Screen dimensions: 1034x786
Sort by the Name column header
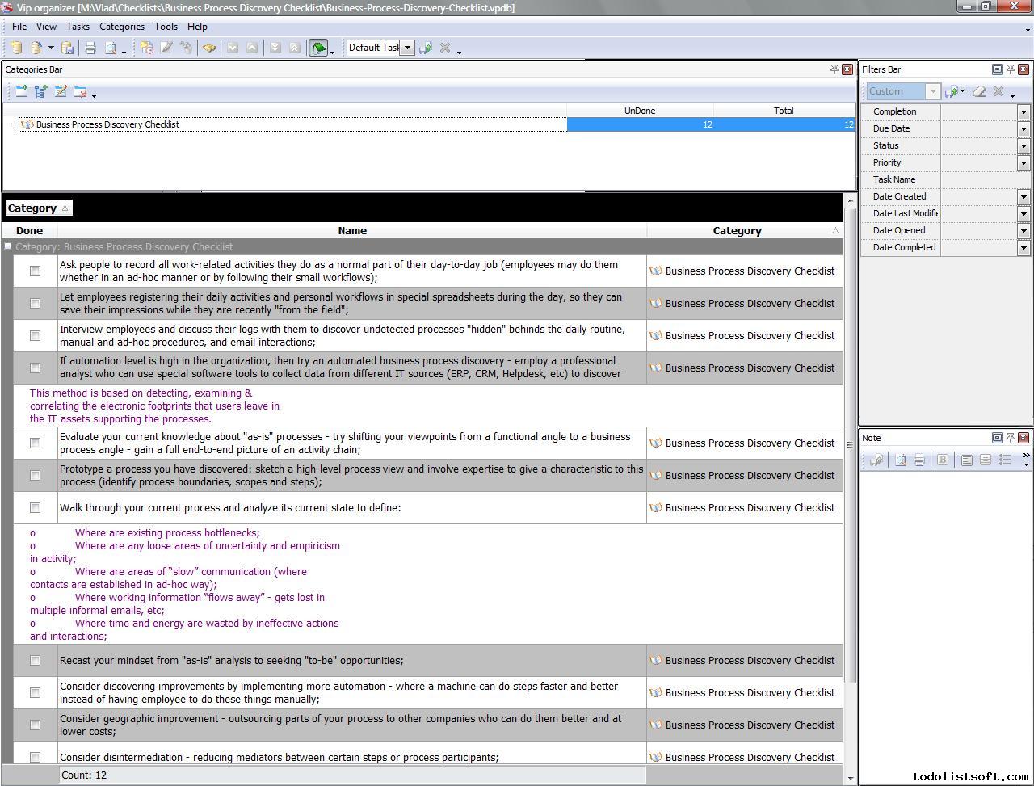[x=352, y=231]
